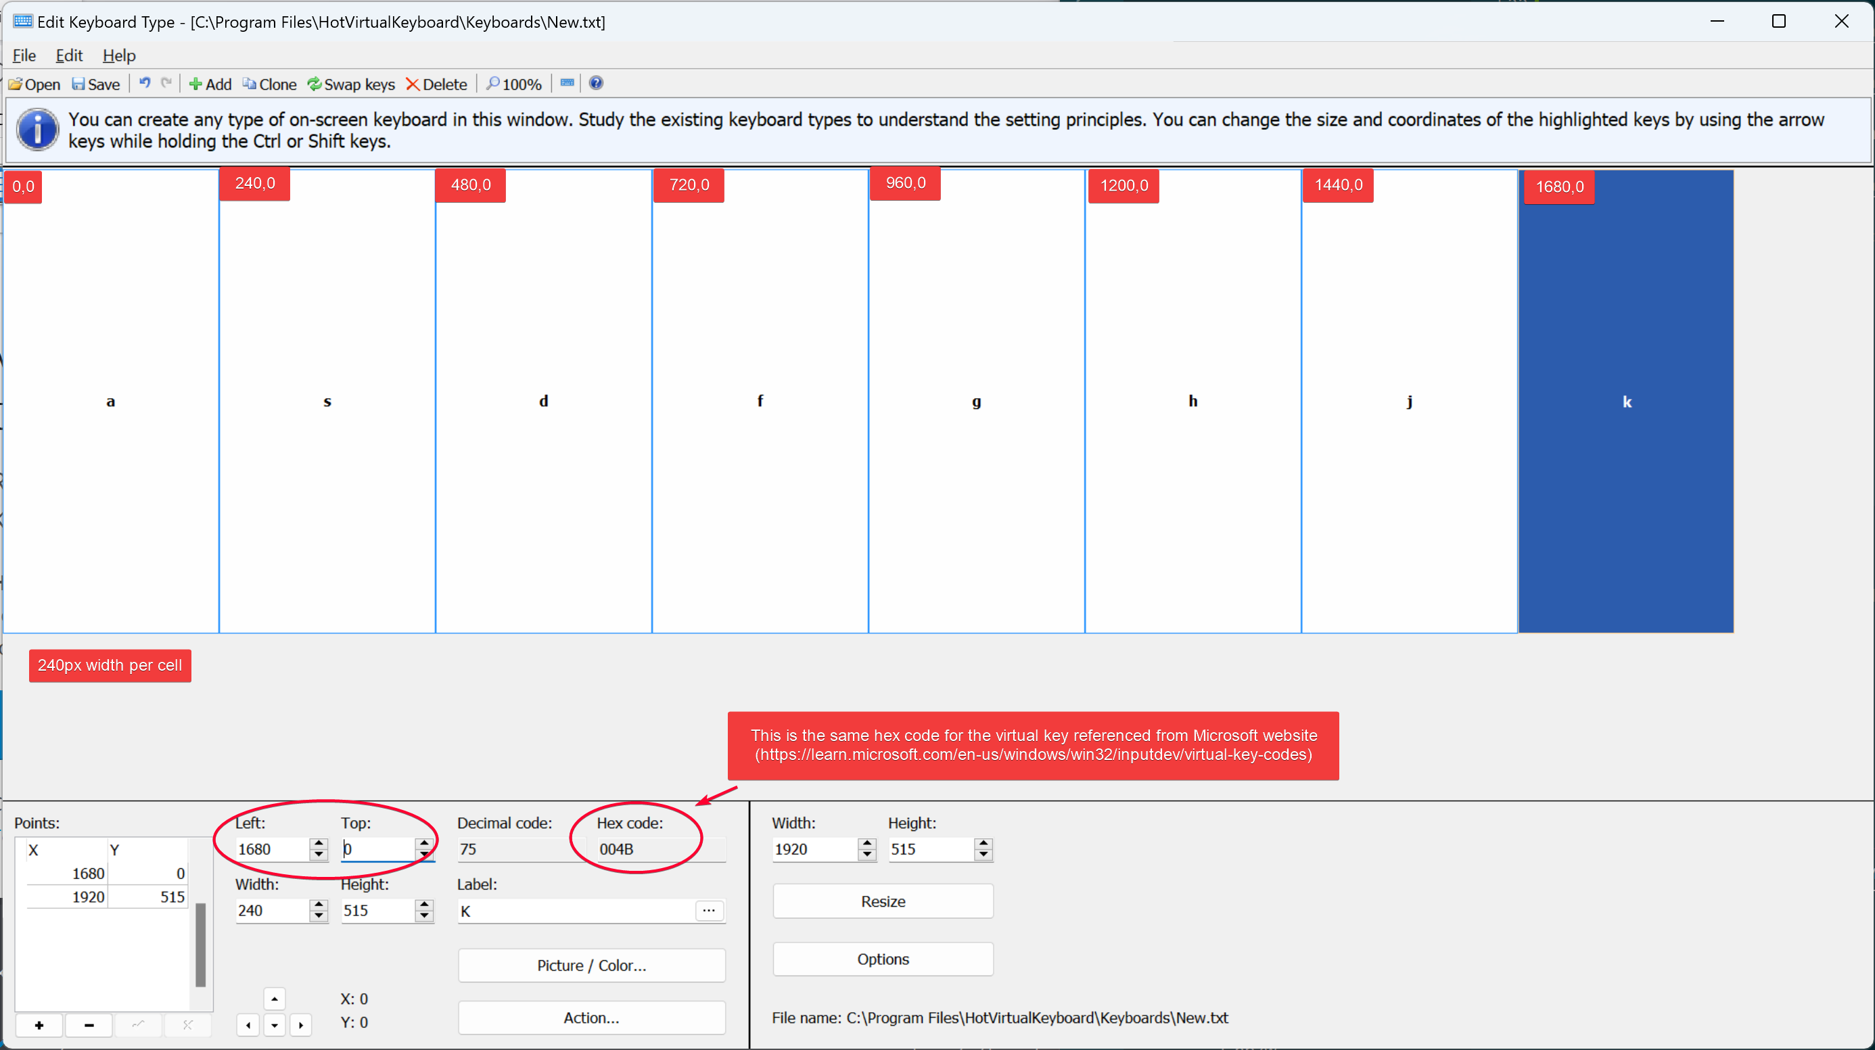Viewport: 1875px width, 1050px height.
Task: Click the Hex code field showing 004B
Action: pyautogui.click(x=661, y=849)
